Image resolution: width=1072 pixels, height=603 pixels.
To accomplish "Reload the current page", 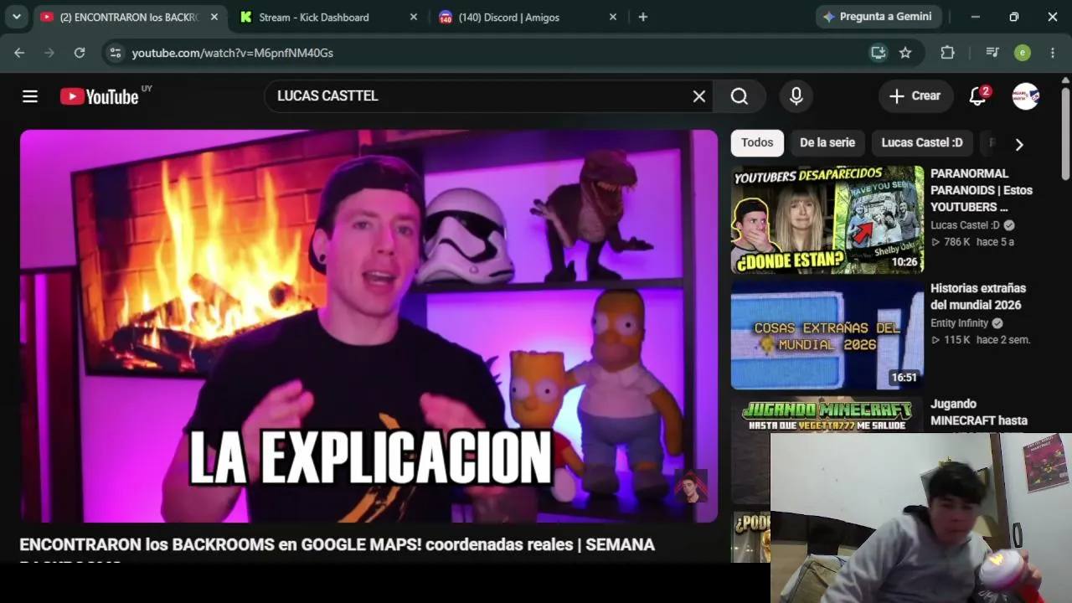I will coord(80,53).
